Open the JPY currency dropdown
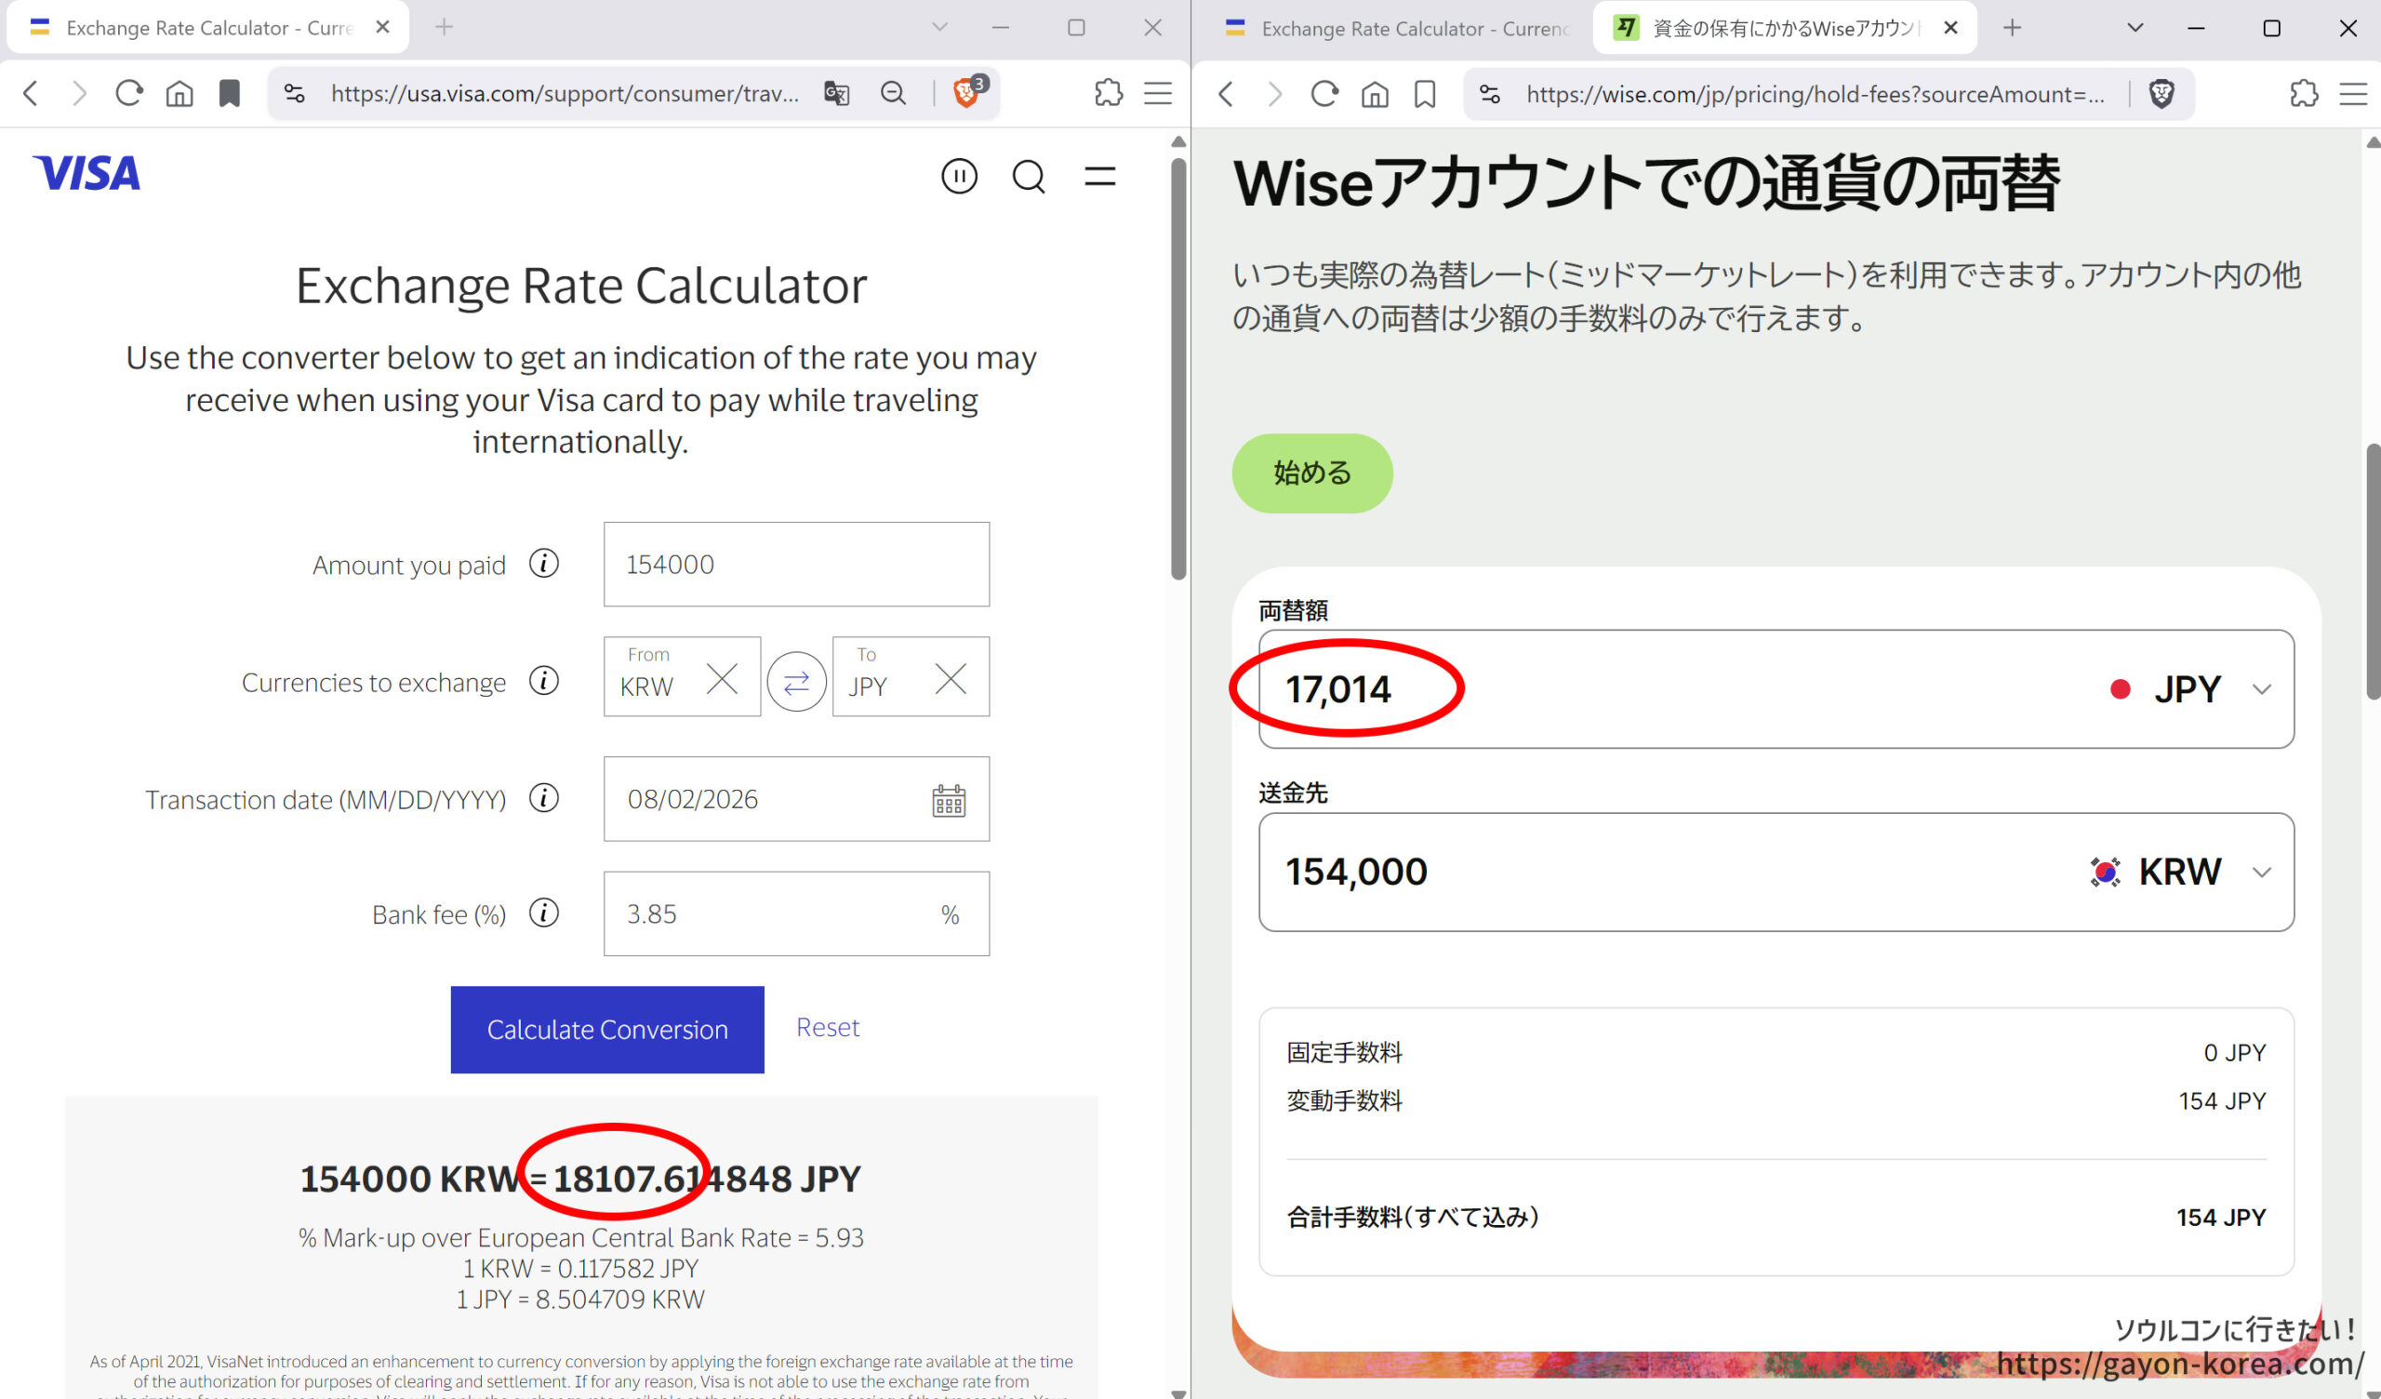 coord(2190,689)
